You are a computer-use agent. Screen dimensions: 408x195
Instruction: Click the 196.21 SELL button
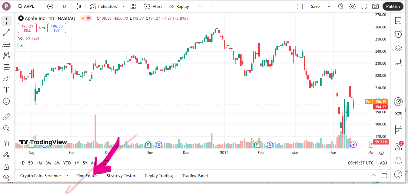(x=27, y=28)
